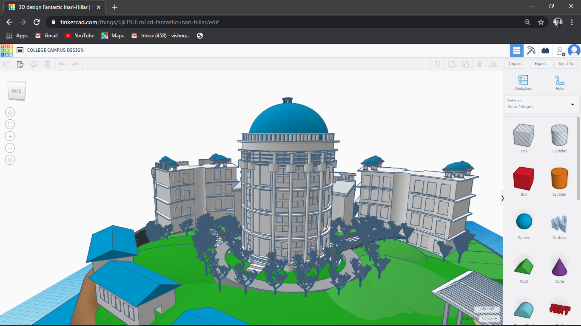The width and height of the screenshot is (581, 326).
Task: Click the Duplicate icon in the toolbar
Action: (x=34, y=64)
